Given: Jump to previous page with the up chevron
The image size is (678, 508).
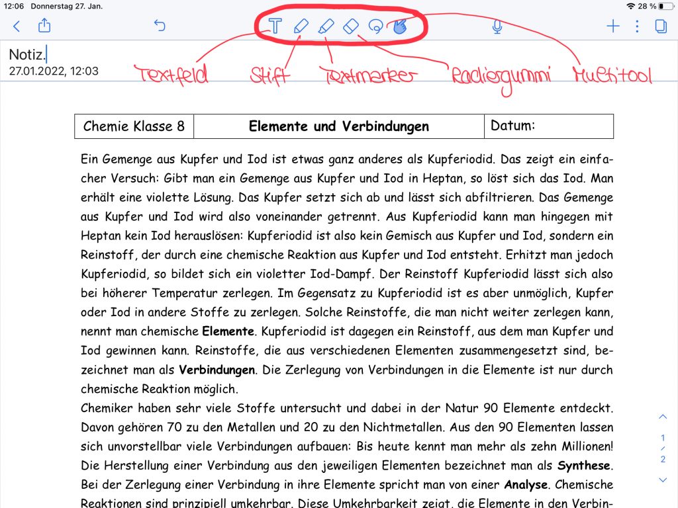Looking at the screenshot, I should point(663,417).
